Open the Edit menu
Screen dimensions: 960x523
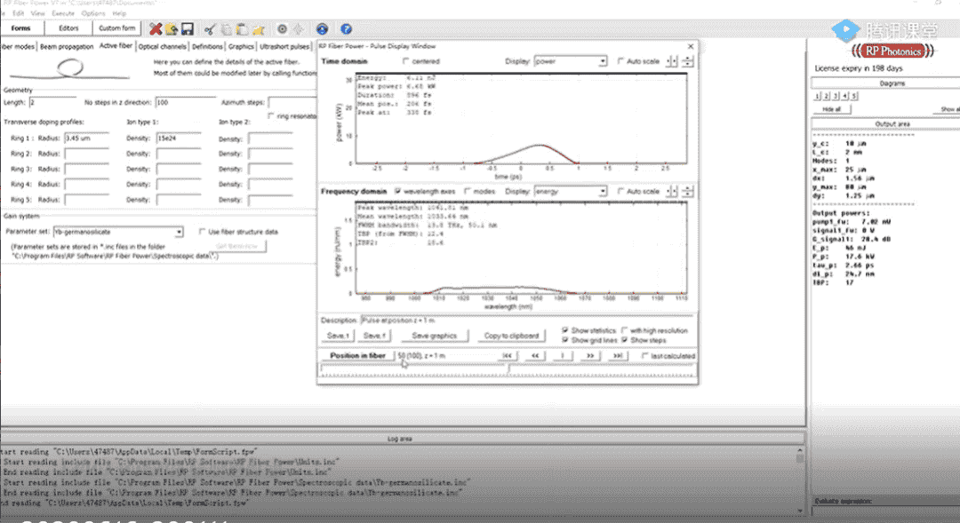19,12
